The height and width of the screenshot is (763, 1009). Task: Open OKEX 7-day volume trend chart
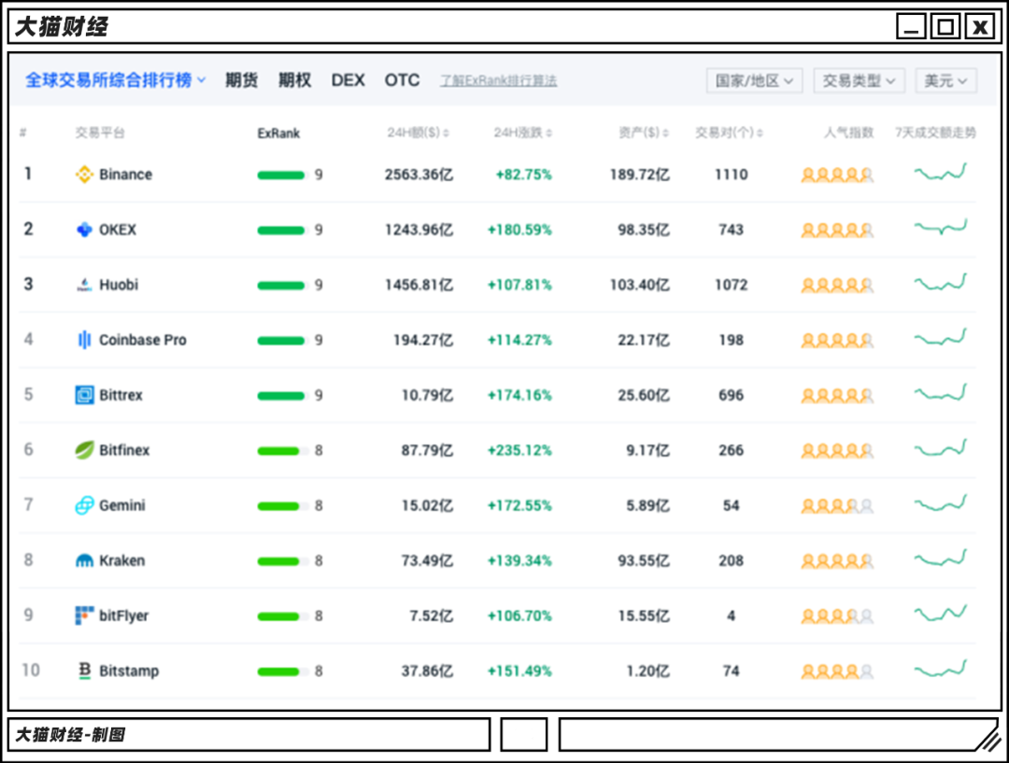click(x=940, y=227)
